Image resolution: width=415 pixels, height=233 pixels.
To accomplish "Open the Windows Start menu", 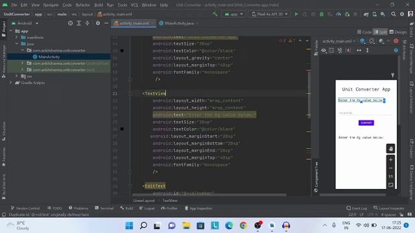I will click(x=129, y=225).
